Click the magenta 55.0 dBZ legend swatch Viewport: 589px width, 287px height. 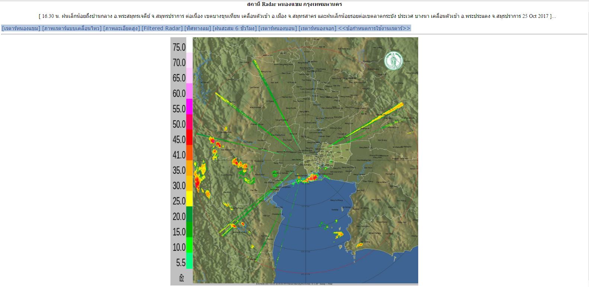pyautogui.click(x=189, y=106)
